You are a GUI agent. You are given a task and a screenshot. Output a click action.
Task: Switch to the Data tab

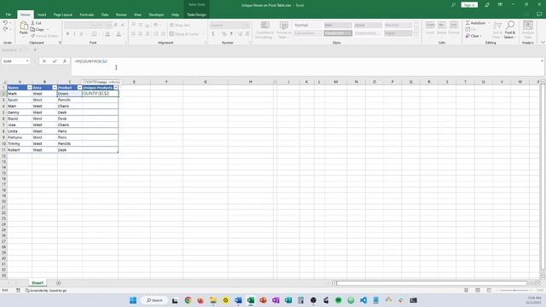click(x=105, y=14)
